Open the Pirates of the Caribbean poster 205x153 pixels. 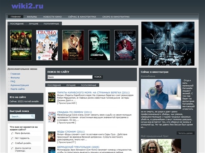(21, 45)
